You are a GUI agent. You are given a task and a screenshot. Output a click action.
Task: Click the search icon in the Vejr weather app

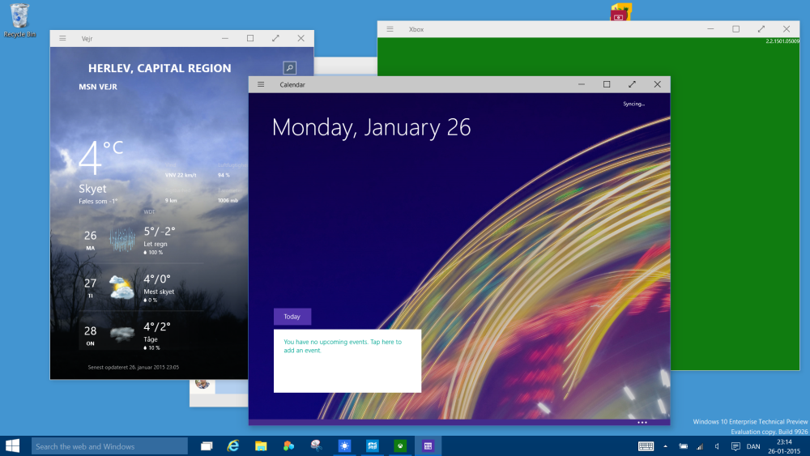(289, 68)
